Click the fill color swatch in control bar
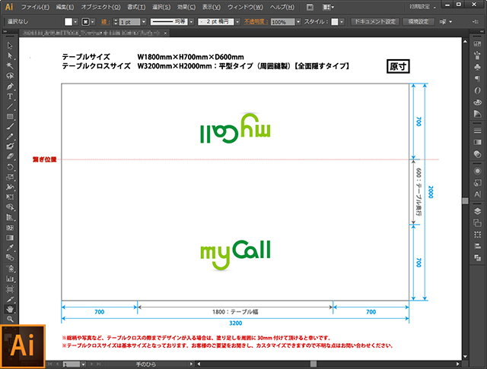The width and height of the screenshot is (487, 369). click(68, 22)
